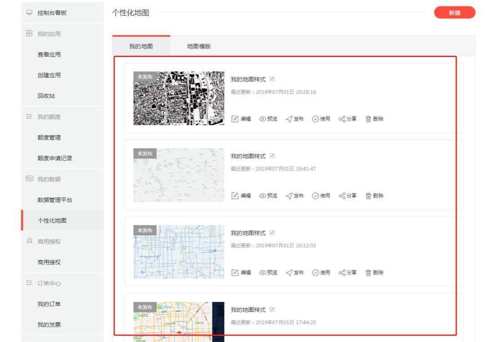
Task: Click the 控制台看板 monitor icon
Action: tap(29, 13)
